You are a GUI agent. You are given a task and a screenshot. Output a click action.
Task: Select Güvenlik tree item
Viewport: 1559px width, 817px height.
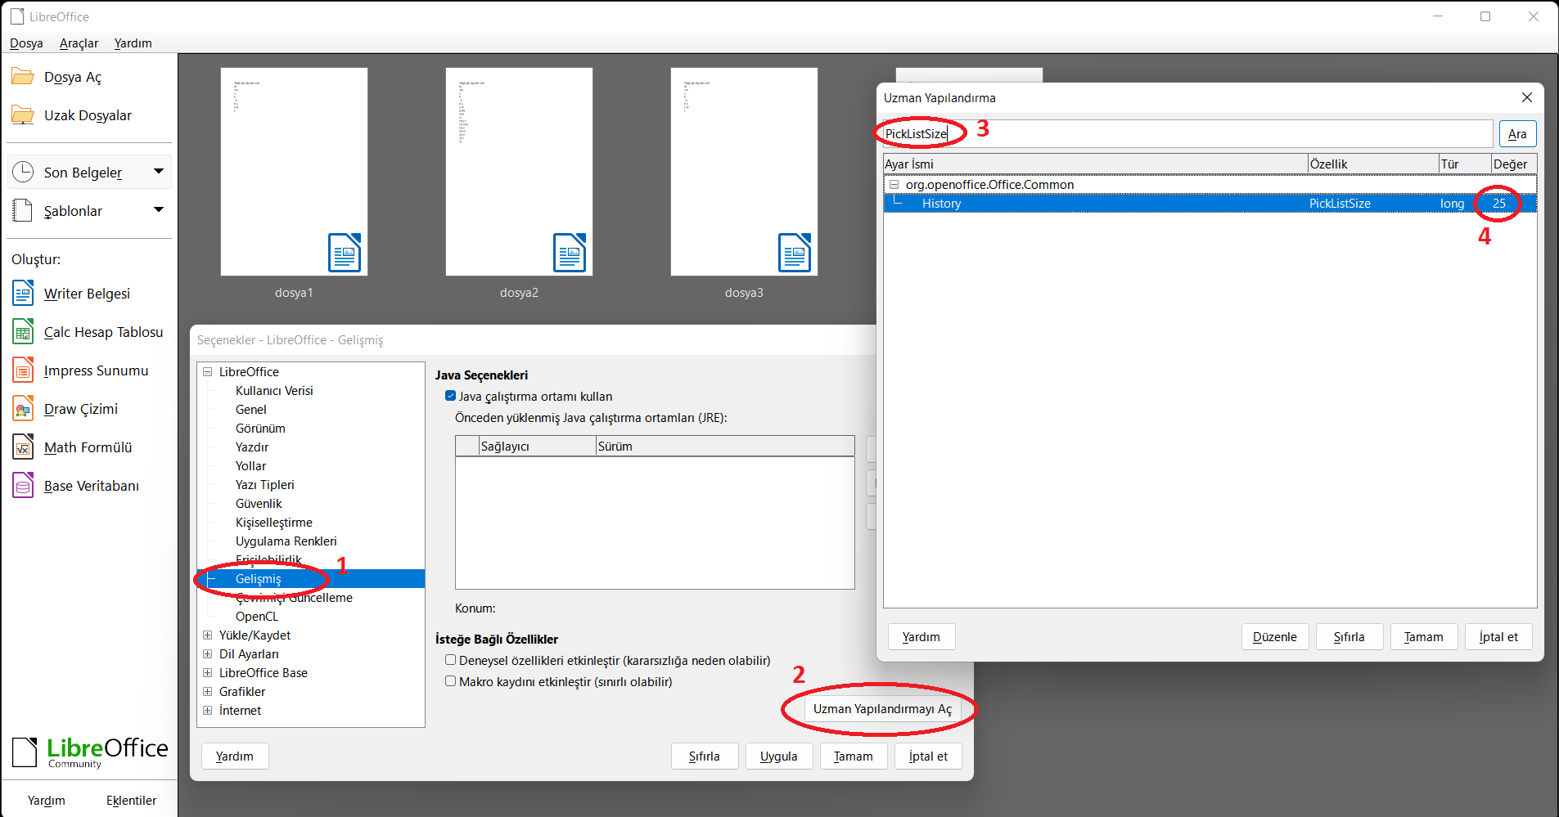[259, 503]
